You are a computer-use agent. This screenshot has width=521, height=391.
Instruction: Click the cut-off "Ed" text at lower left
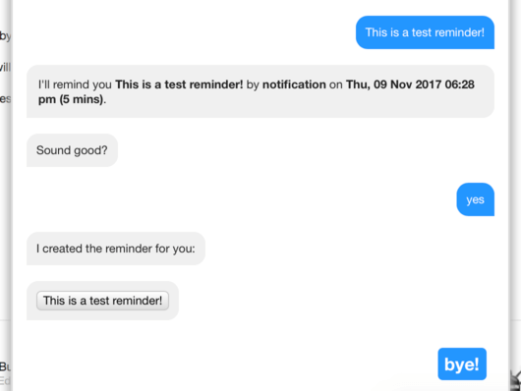[5, 380]
